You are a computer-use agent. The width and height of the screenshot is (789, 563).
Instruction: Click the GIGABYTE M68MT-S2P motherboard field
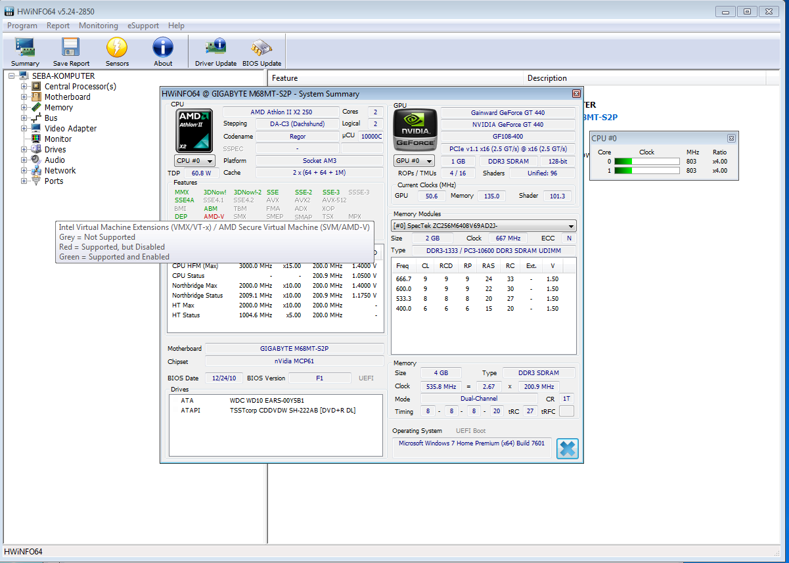click(x=294, y=348)
